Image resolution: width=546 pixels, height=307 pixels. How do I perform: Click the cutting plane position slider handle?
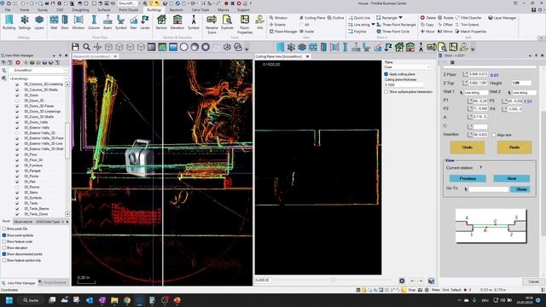click(334, 280)
